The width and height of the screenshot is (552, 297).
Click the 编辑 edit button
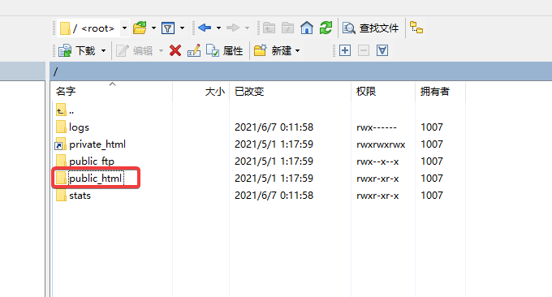coord(134,50)
